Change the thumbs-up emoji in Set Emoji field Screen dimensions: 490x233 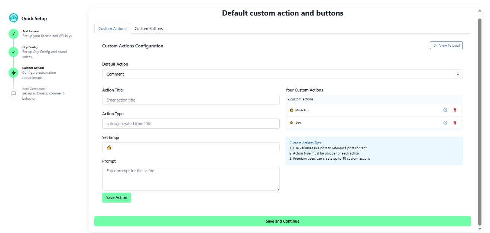click(x=109, y=147)
